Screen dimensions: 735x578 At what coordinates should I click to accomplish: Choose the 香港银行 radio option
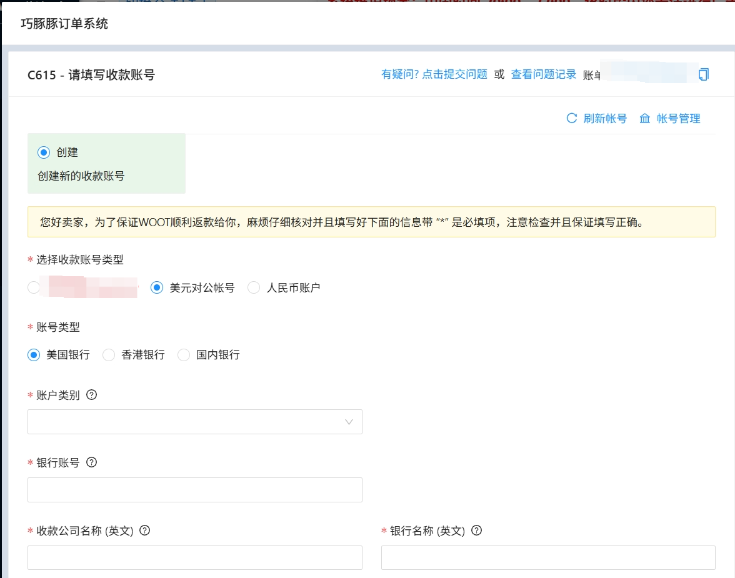pos(109,355)
